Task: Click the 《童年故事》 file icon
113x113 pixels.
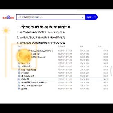Action: (19, 66)
